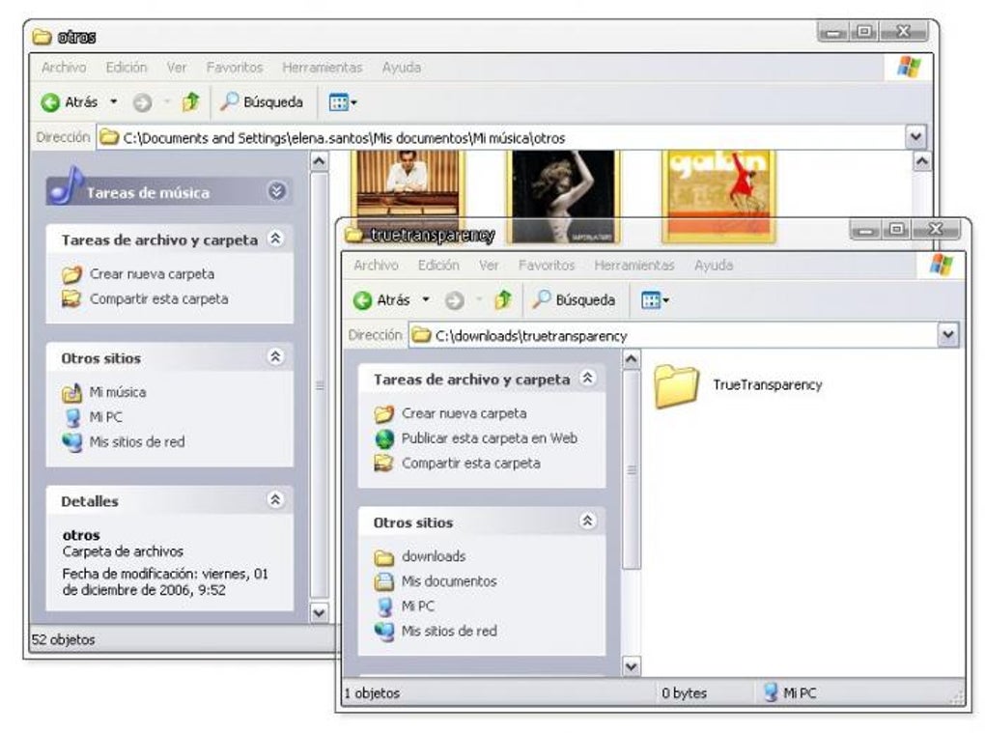This screenshot has height=733, width=985.
Task: Click '0 bytes' in truetransparency status bar
Action: pyautogui.click(x=684, y=693)
